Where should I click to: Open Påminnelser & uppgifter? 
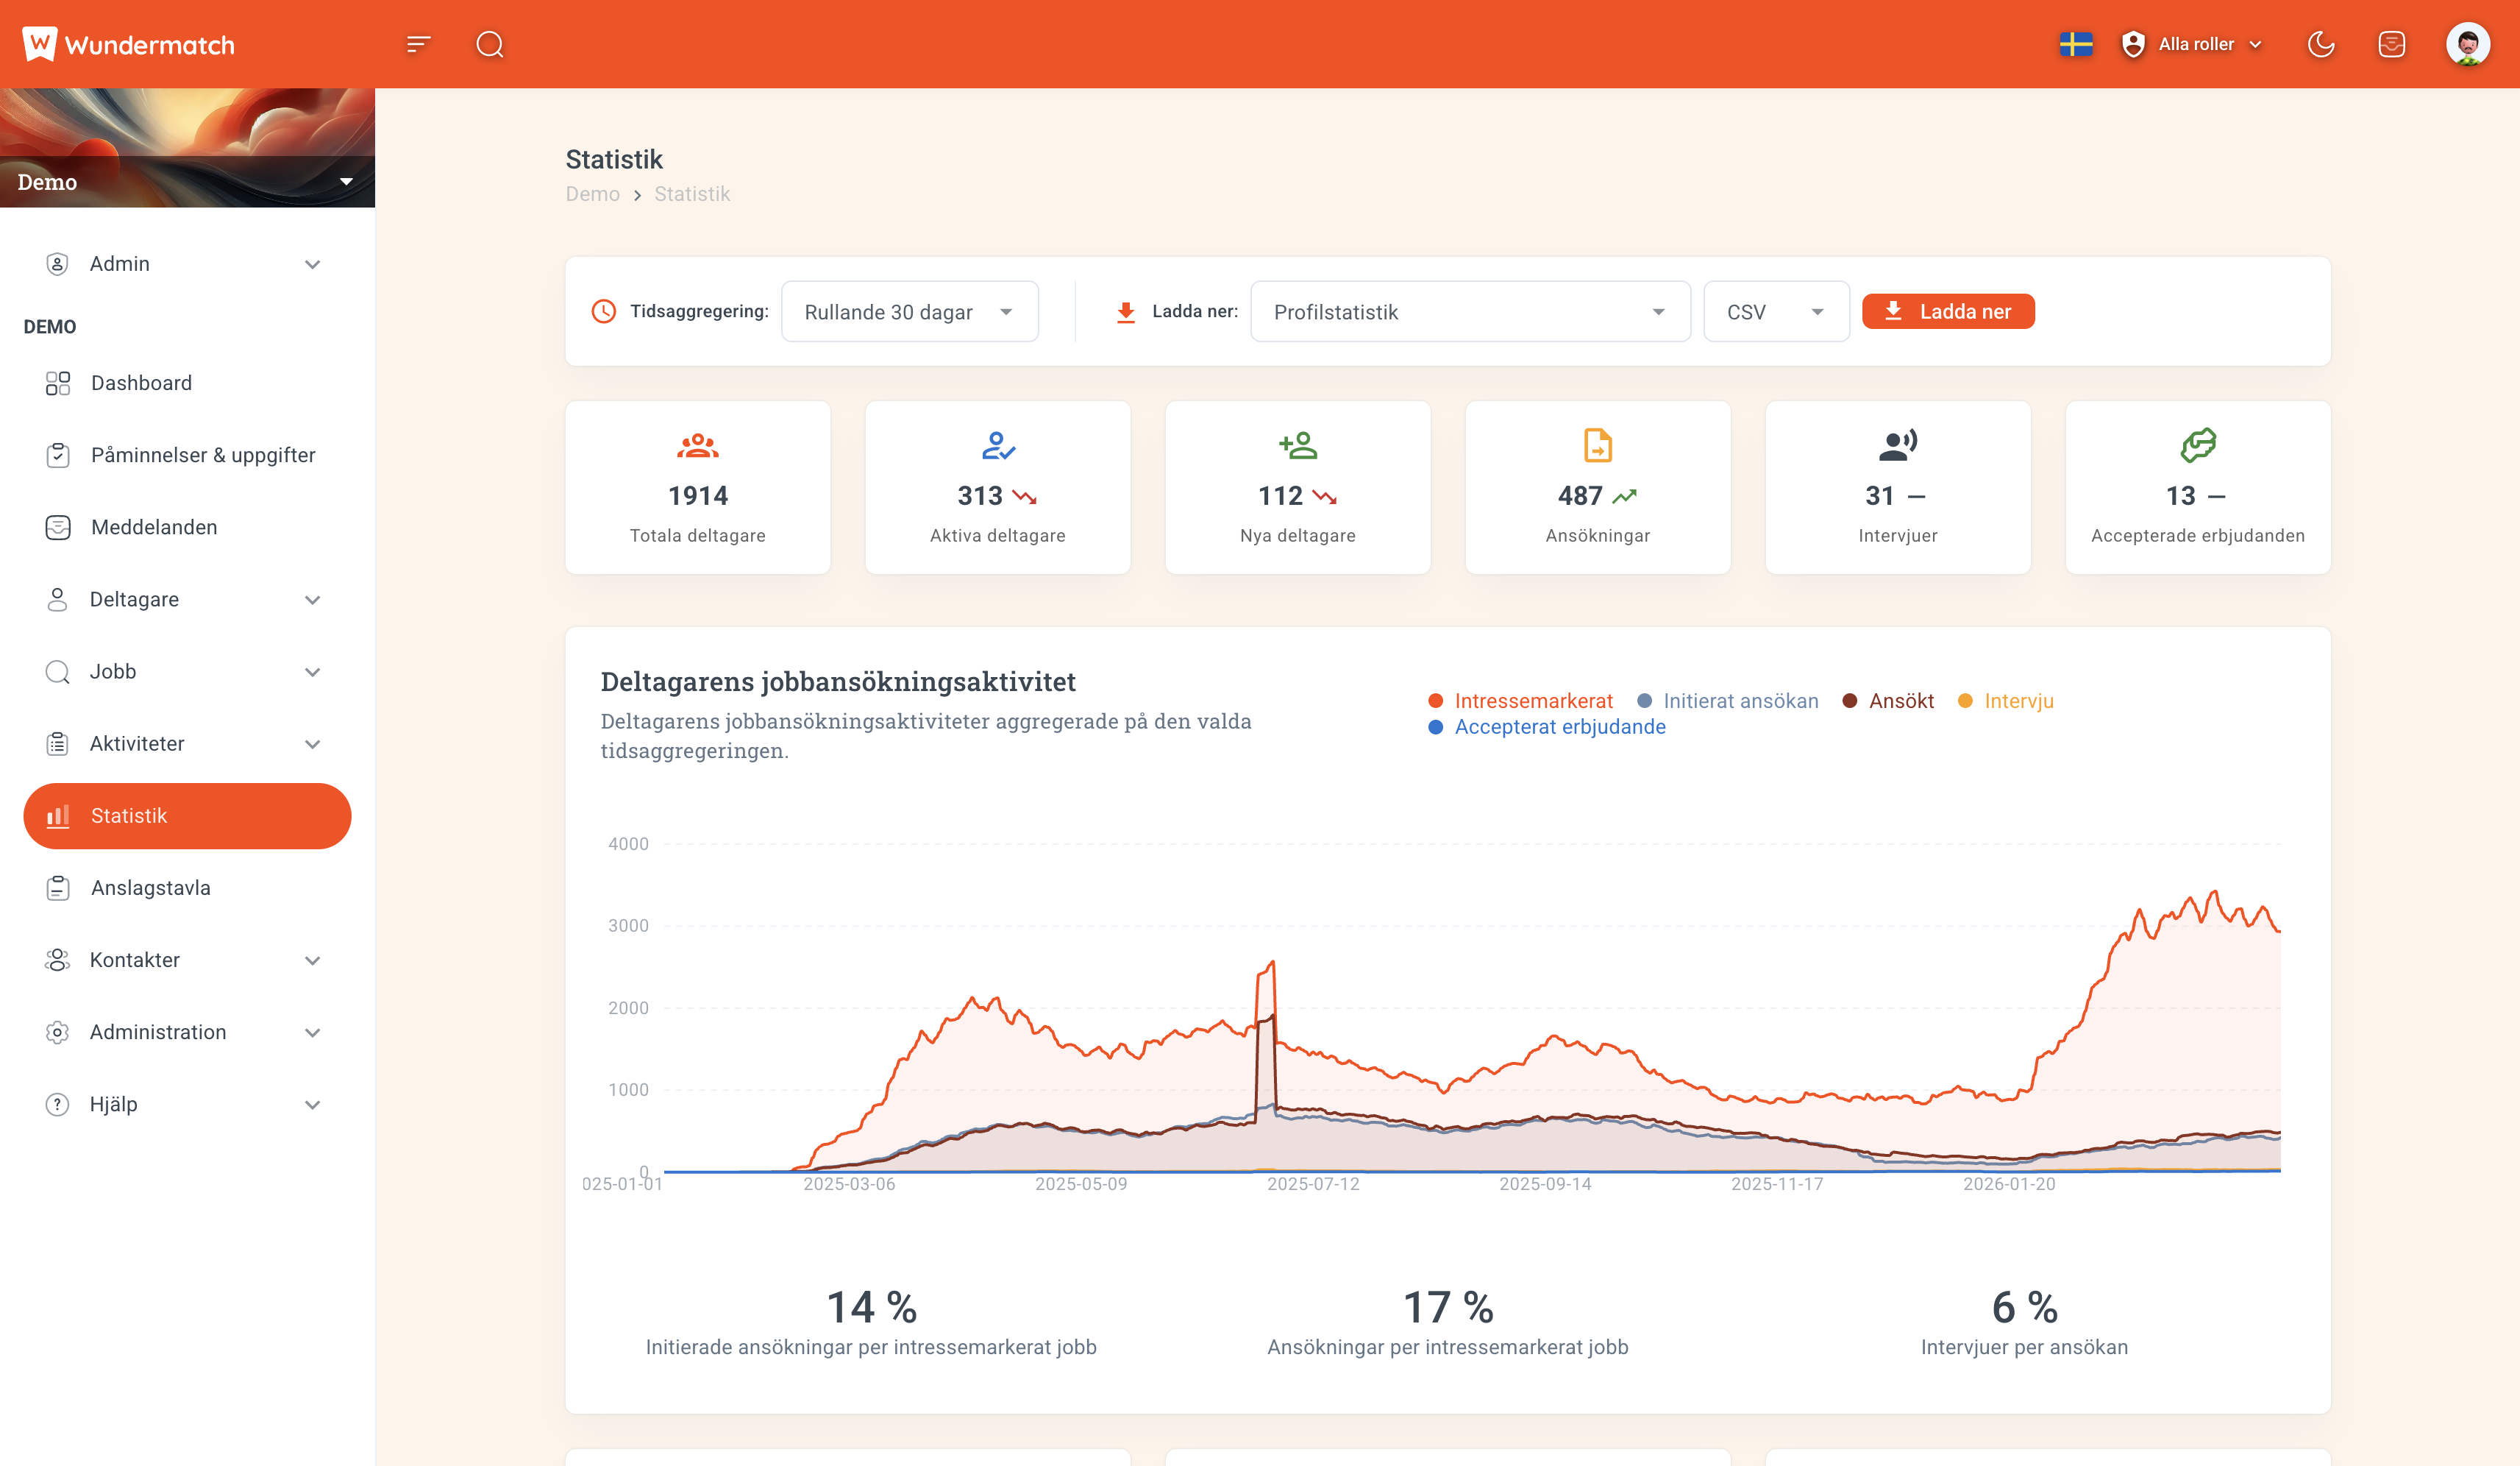coord(202,454)
